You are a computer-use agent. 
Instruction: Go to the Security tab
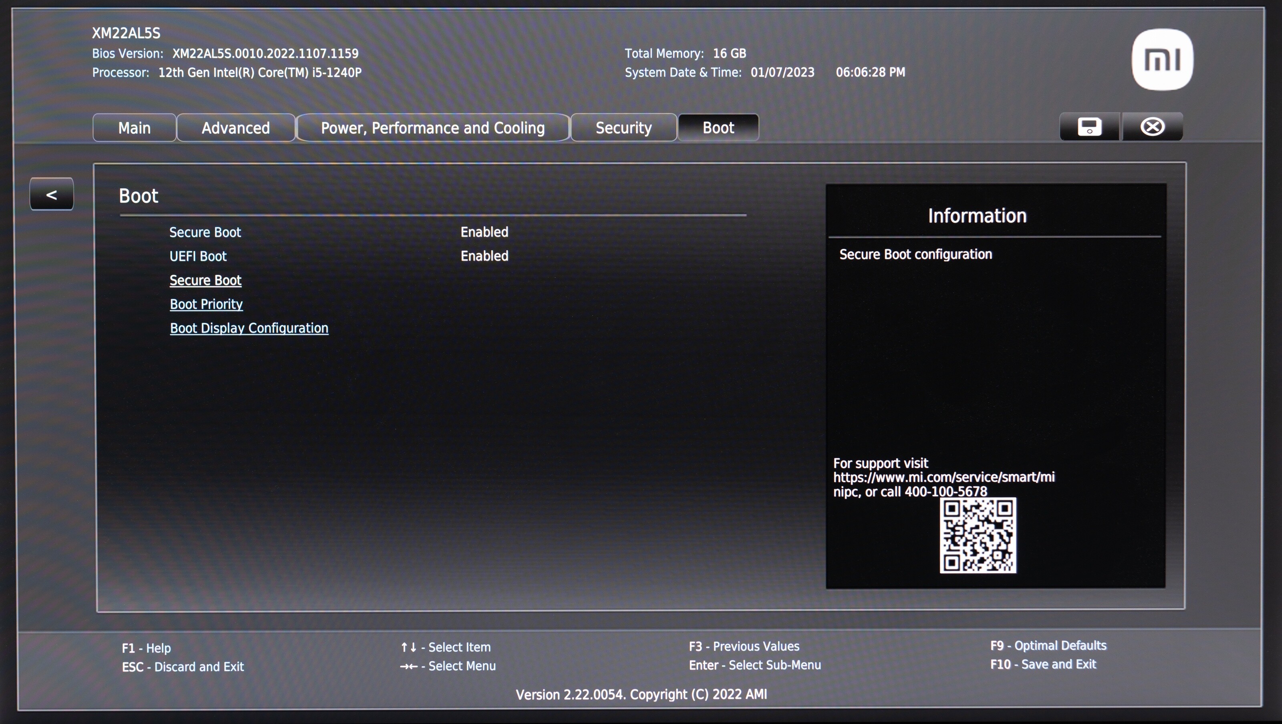coord(624,128)
